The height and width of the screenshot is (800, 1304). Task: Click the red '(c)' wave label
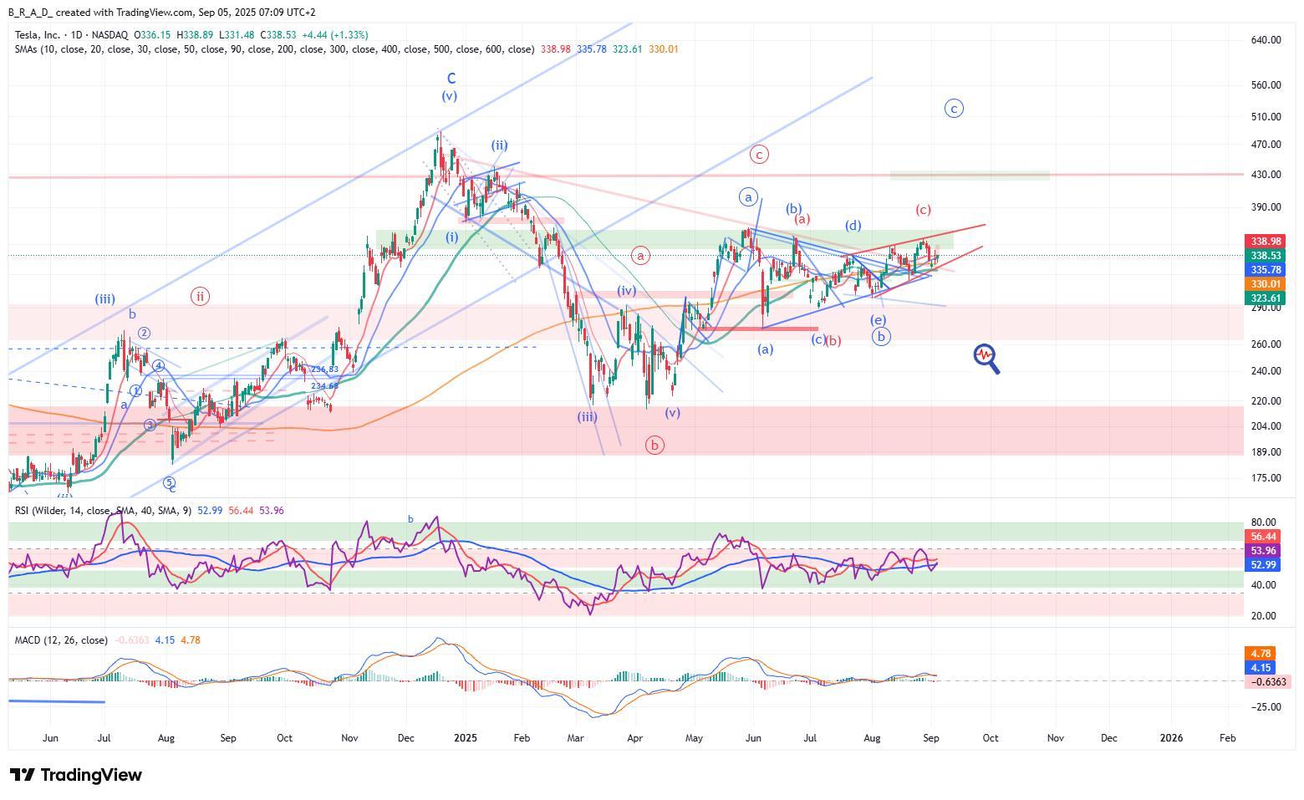[x=923, y=210]
